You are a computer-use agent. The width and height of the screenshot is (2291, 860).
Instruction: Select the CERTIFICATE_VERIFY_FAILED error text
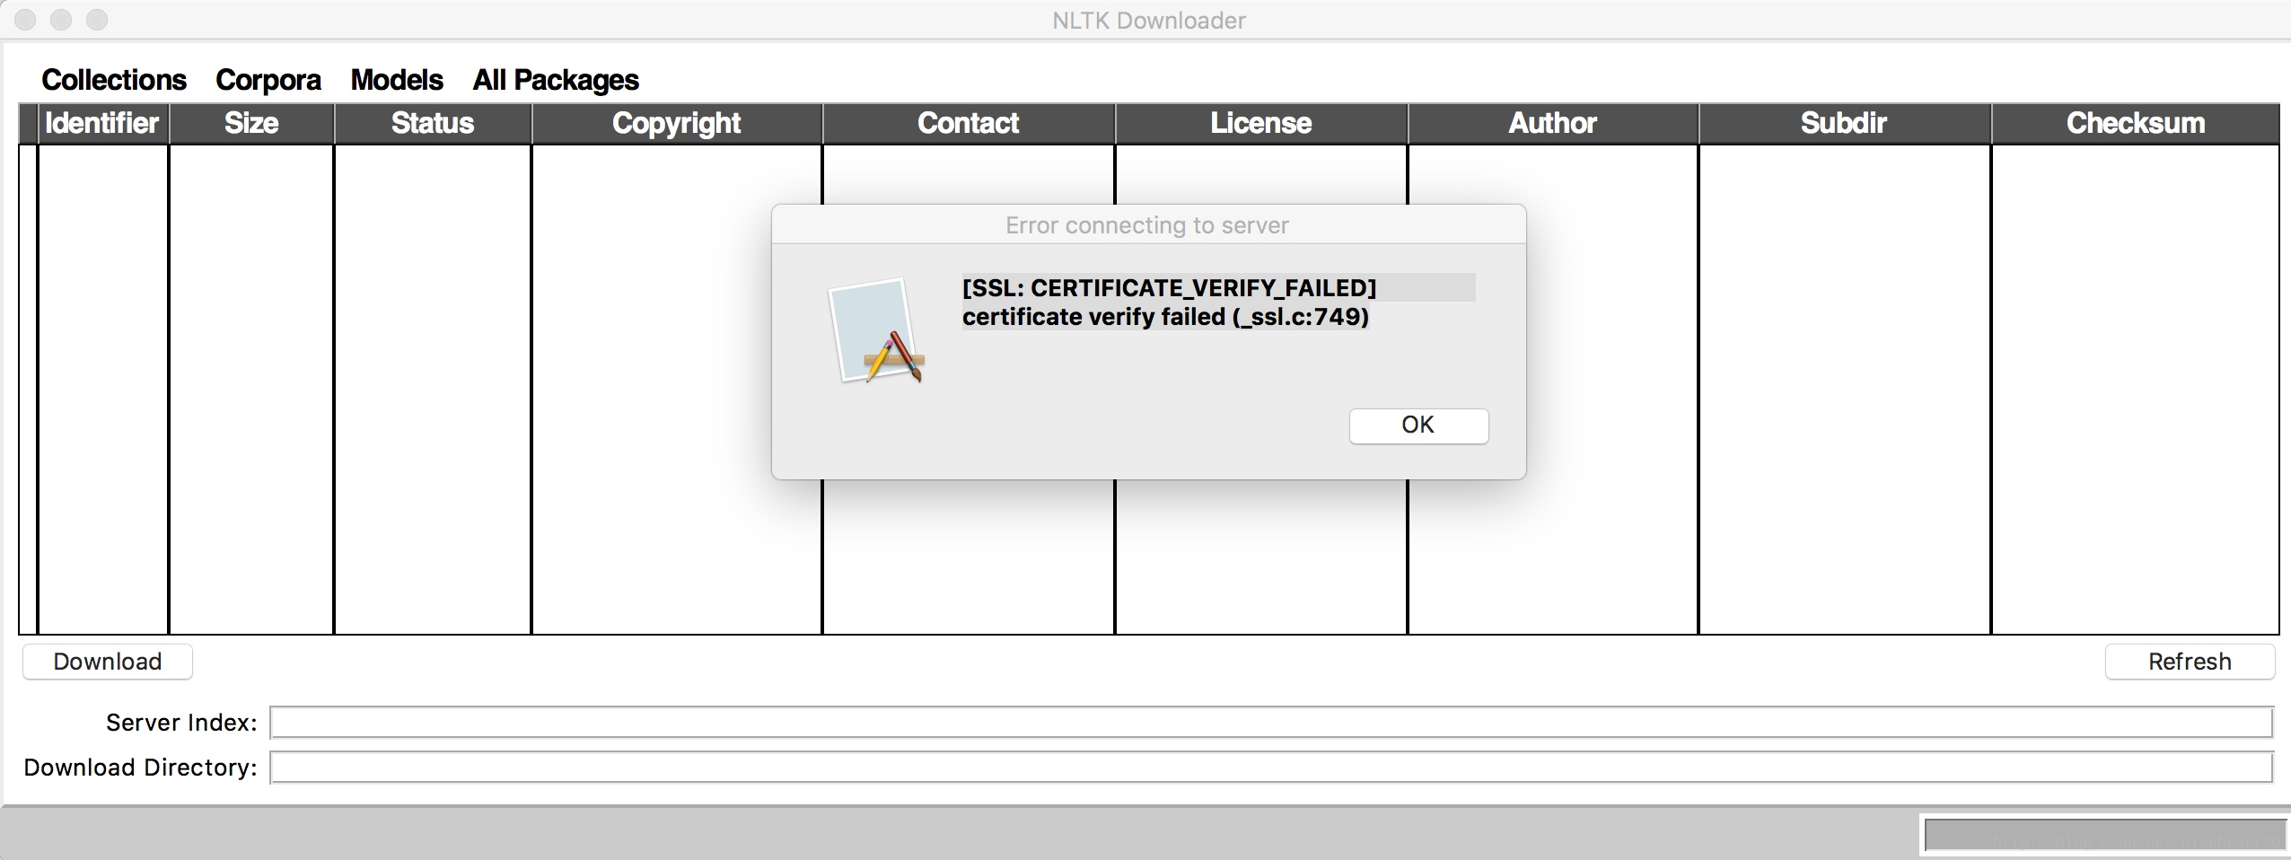[1169, 288]
